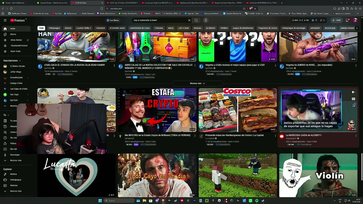363x204 pixels.
Task: Open the Pinterest bookmark
Action: point(145,13)
